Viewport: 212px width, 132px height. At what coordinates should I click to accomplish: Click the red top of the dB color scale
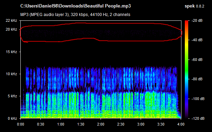point(187,22)
